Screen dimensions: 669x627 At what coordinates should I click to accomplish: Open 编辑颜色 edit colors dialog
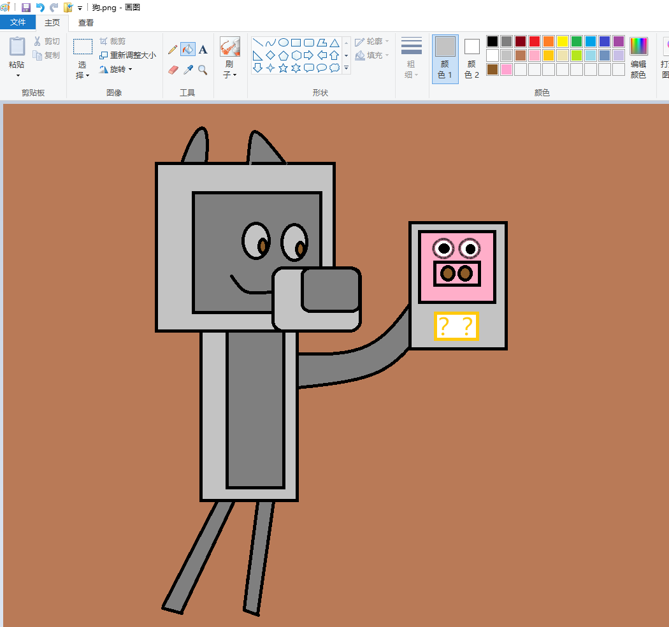638,59
